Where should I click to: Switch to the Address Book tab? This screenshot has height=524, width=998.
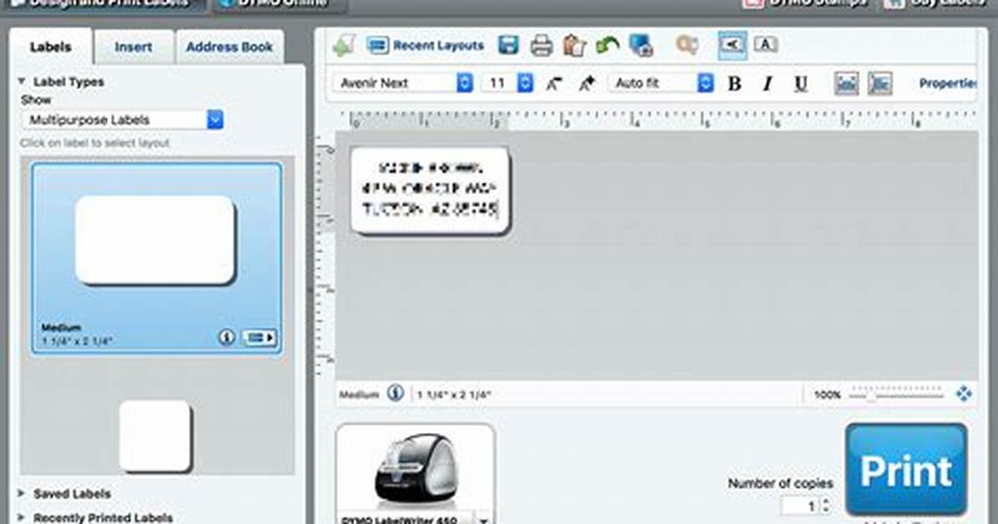tap(229, 47)
